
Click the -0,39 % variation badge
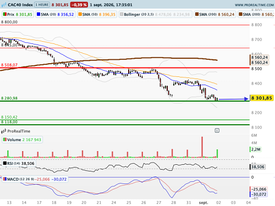point(79,5)
